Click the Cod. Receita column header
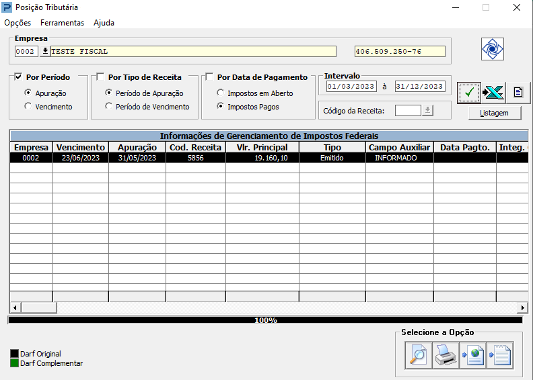Screen dimensions: 533x380 (x=196, y=148)
